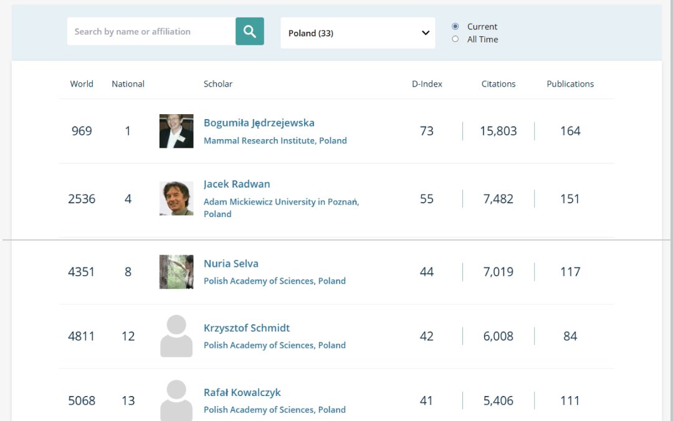The height and width of the screenshot is (421, 673).
Task: Click the teal search magnifier icon
Action: (249, 31)
